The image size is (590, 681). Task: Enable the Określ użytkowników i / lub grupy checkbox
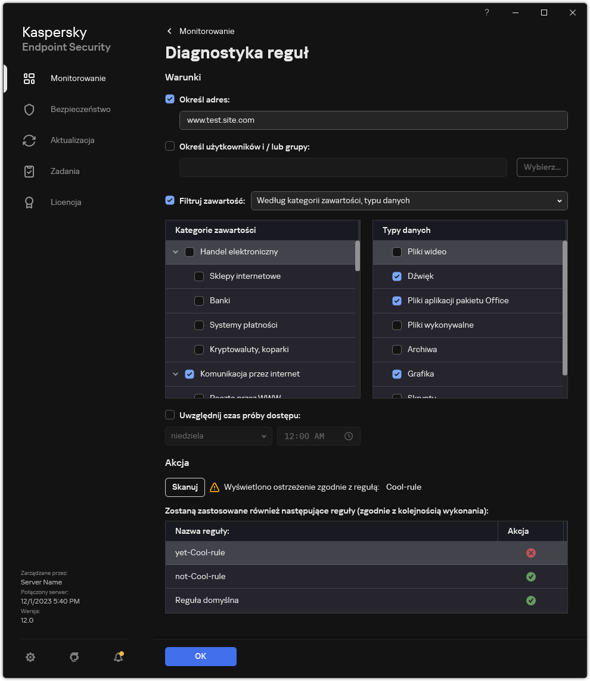(x=170, y=146)
